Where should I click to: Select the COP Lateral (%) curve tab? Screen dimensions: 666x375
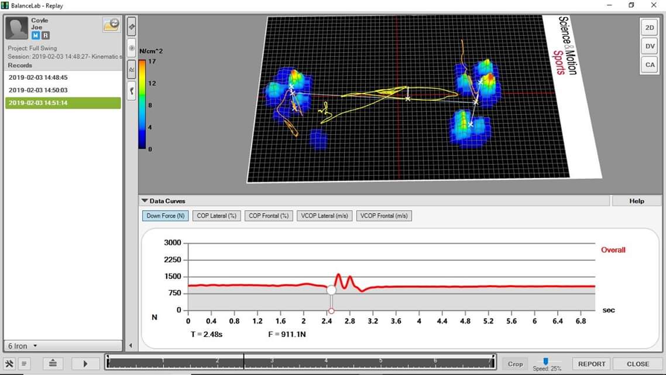[217, 216]
